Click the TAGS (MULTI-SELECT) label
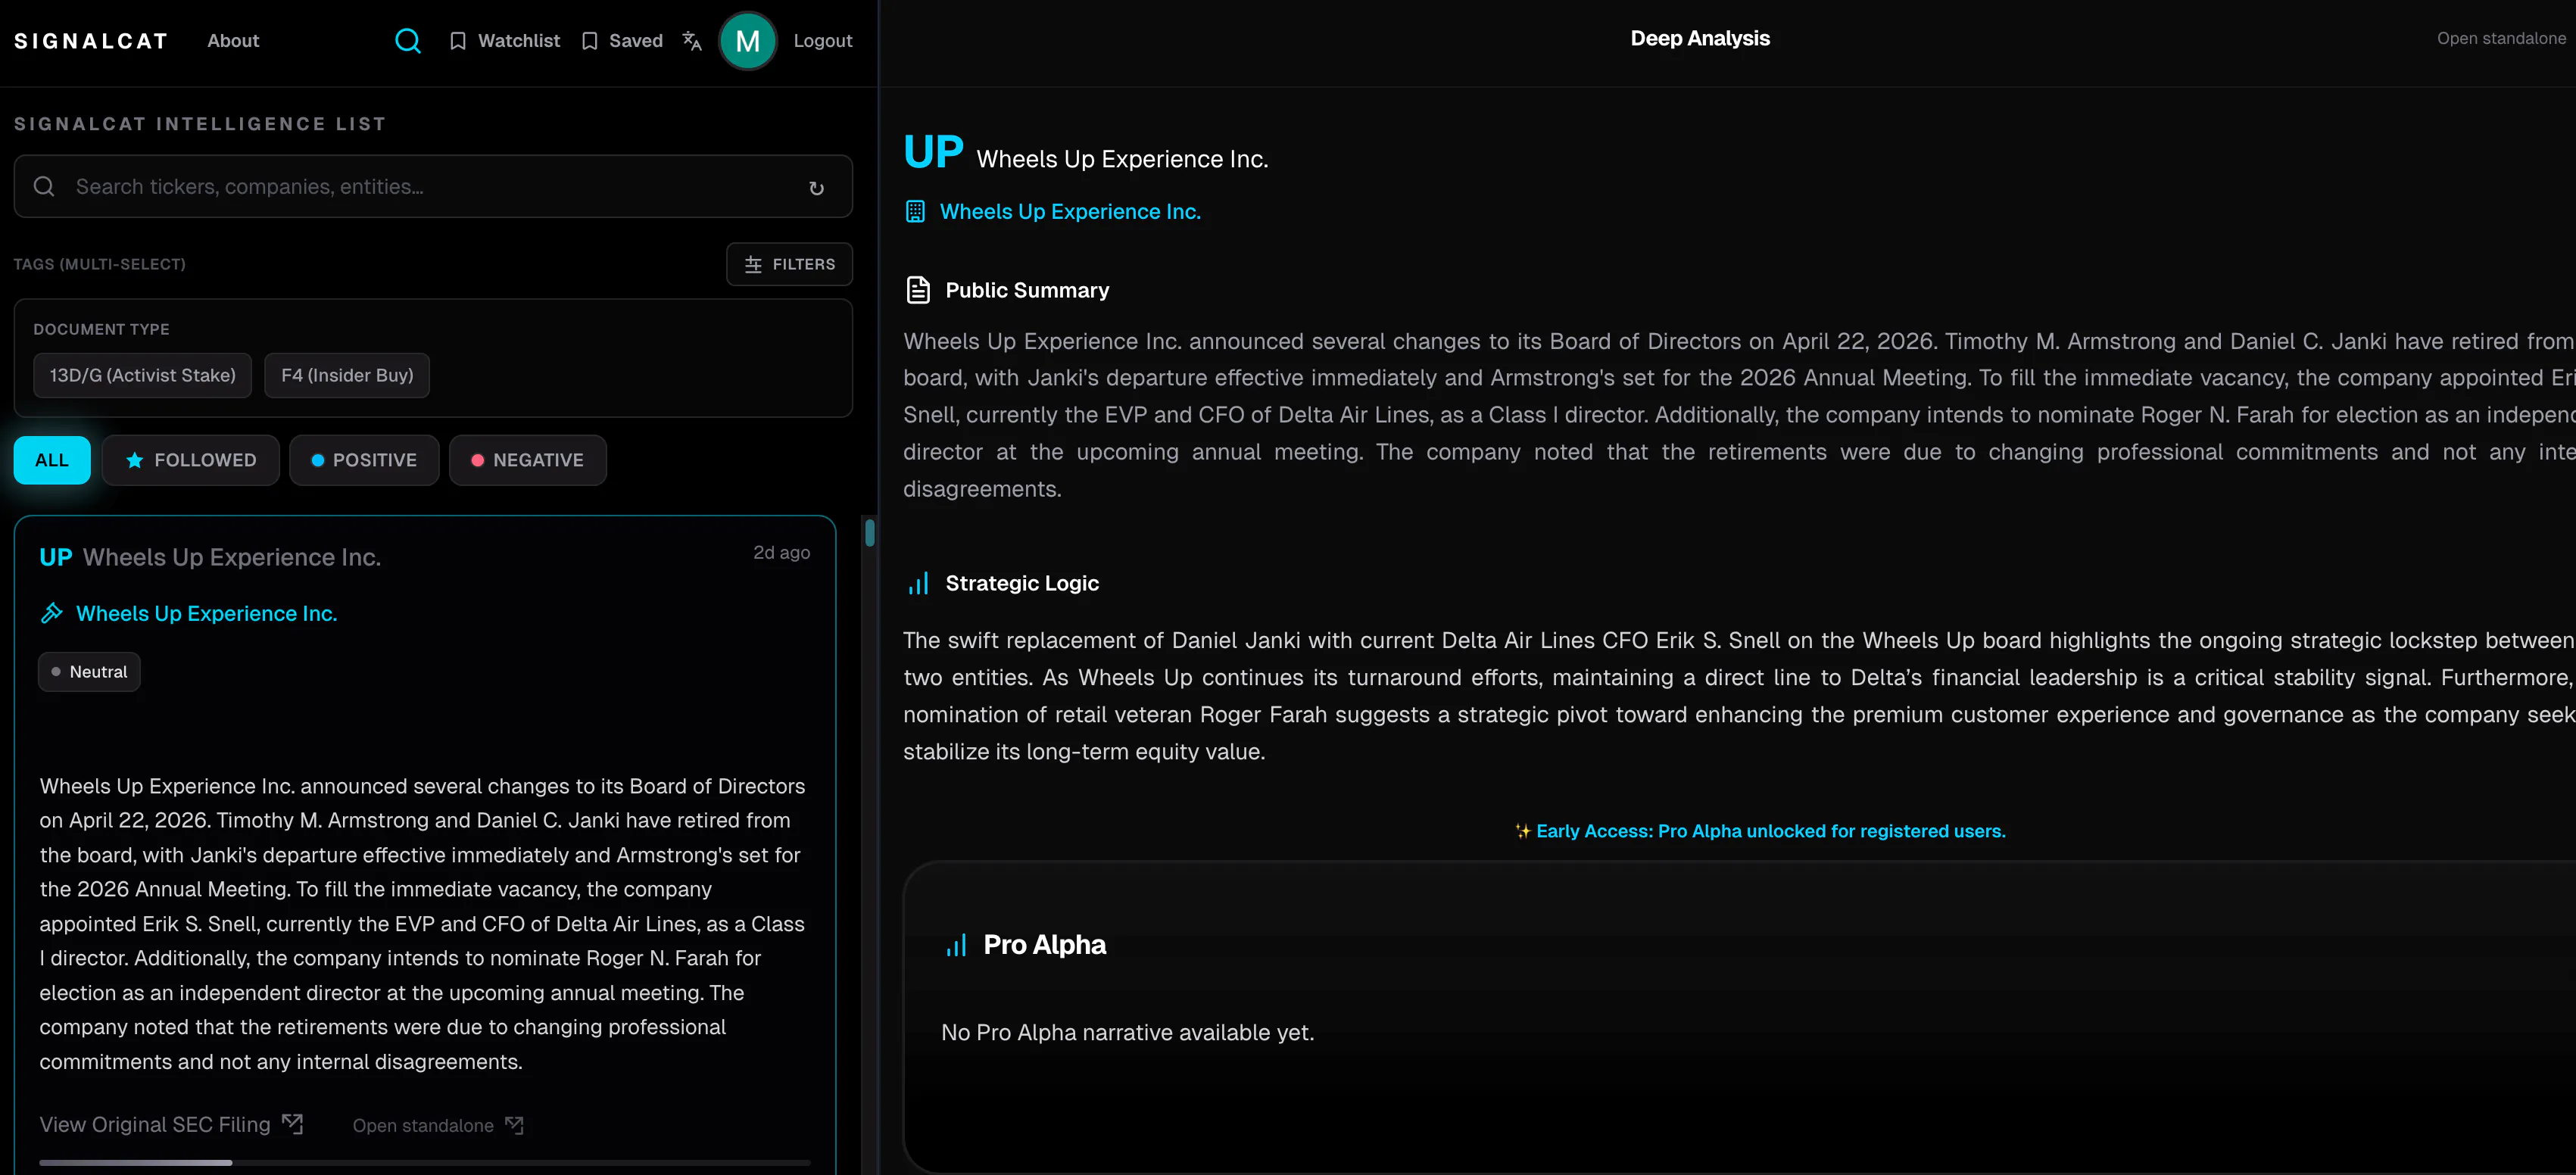2576x1175 pixels. pyautogui.click(x=100, y=265)
